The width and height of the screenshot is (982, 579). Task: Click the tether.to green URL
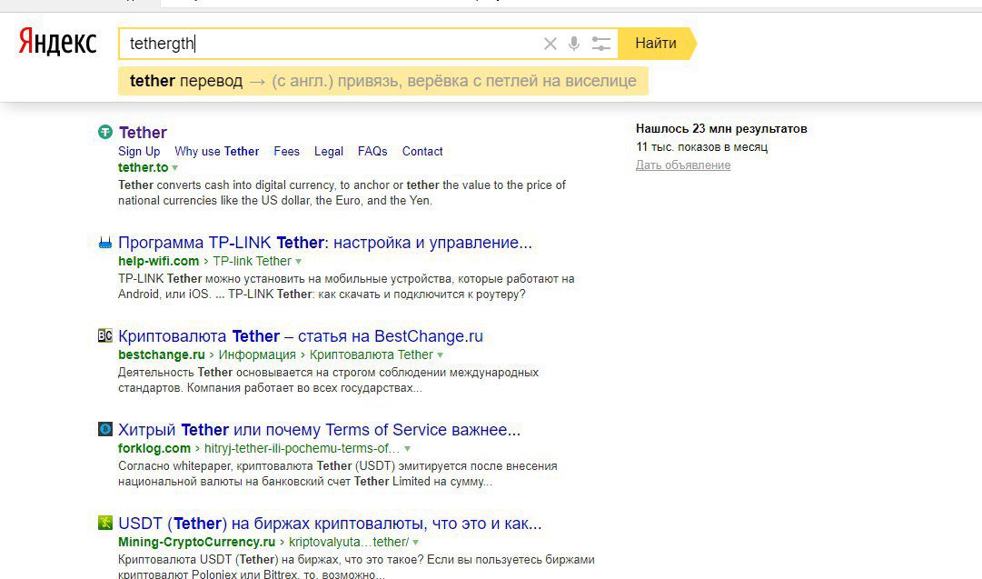click(x=144, y=167)
